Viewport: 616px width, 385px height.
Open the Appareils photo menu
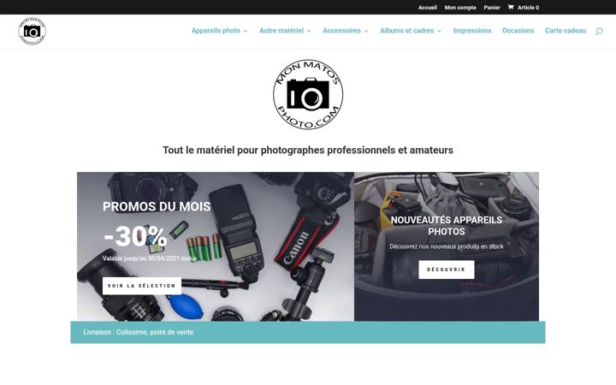216,31
